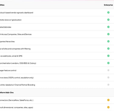Screen dimensions: 114x111
Task: Select the connectors (ServiceNow, SalesForce, etc.) label
Action: [17, 100]
